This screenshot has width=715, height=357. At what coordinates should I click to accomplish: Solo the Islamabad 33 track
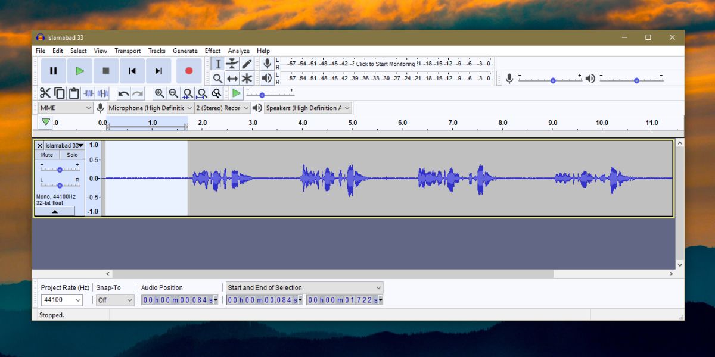pyautogui.click(x=72, y=155)
